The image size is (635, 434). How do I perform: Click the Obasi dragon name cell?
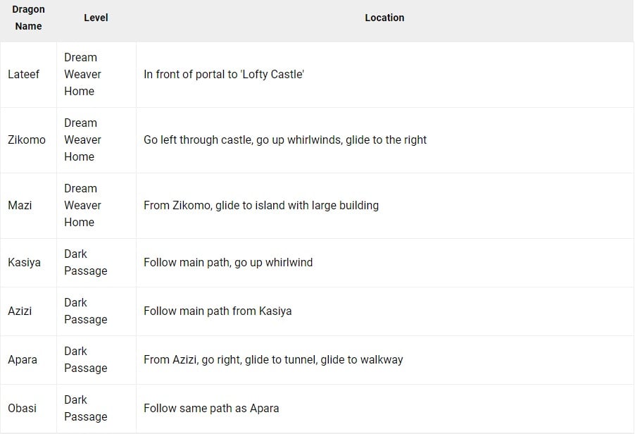pos(23,408)
